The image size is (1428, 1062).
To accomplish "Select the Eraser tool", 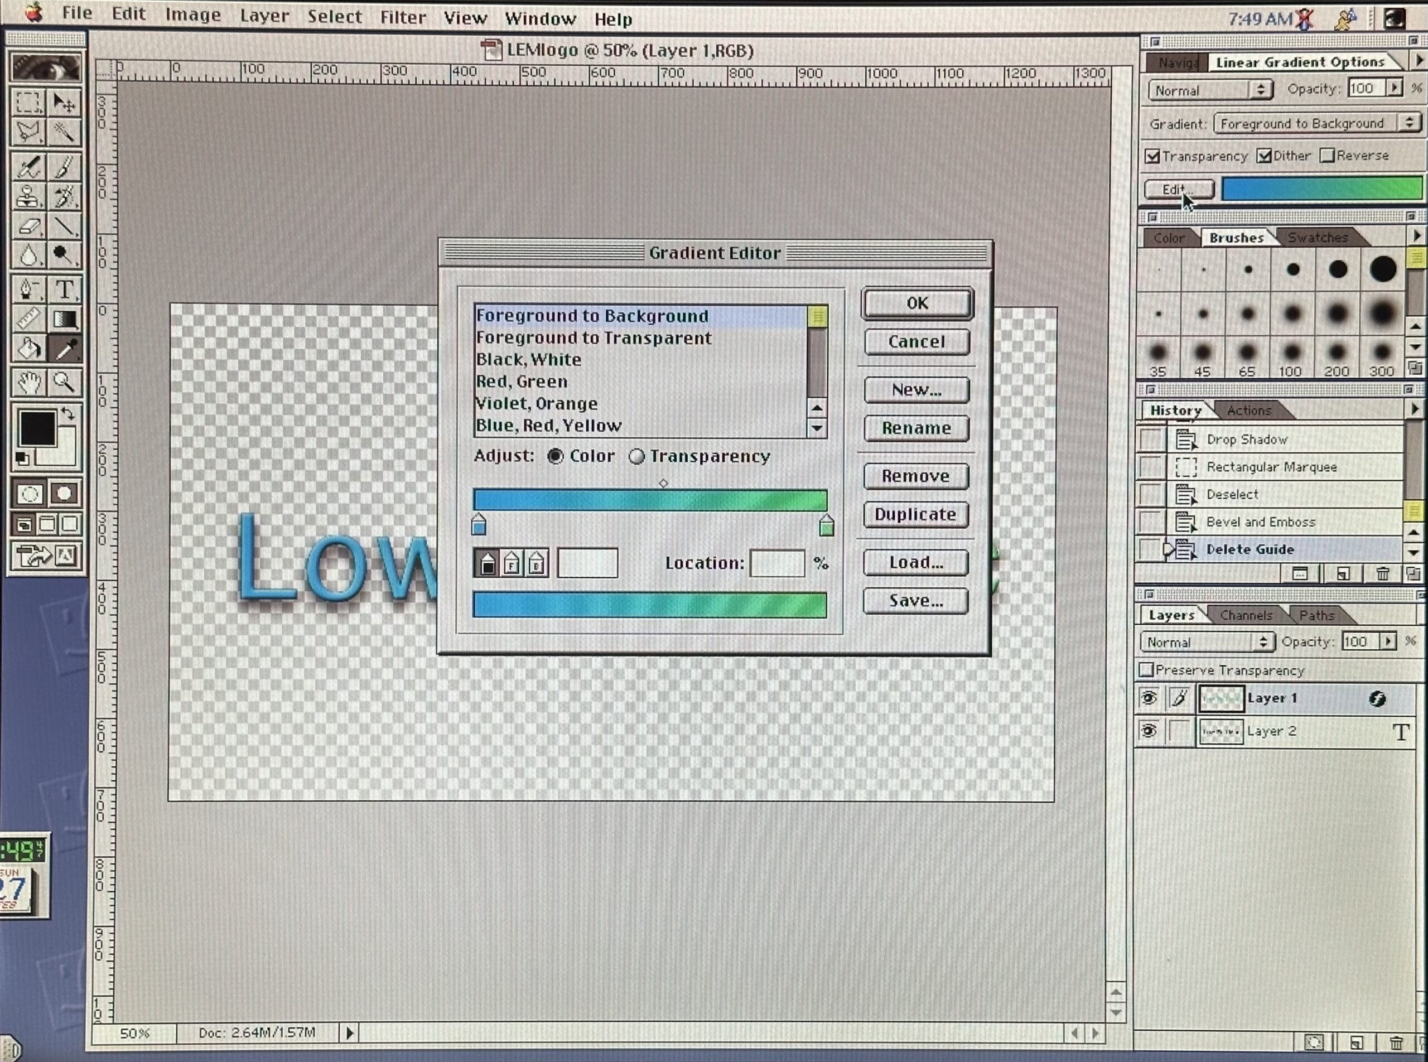I will tap(28, 227).
